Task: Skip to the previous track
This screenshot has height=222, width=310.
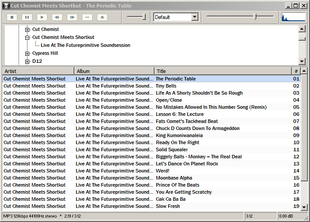Action: (x=57, y=17)
